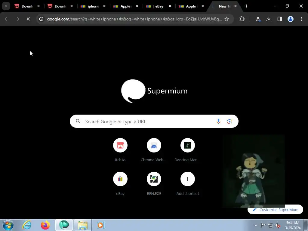Screen dimensions: 308x231
Task: Toggle the side panel icon
Action: [279, 19]
